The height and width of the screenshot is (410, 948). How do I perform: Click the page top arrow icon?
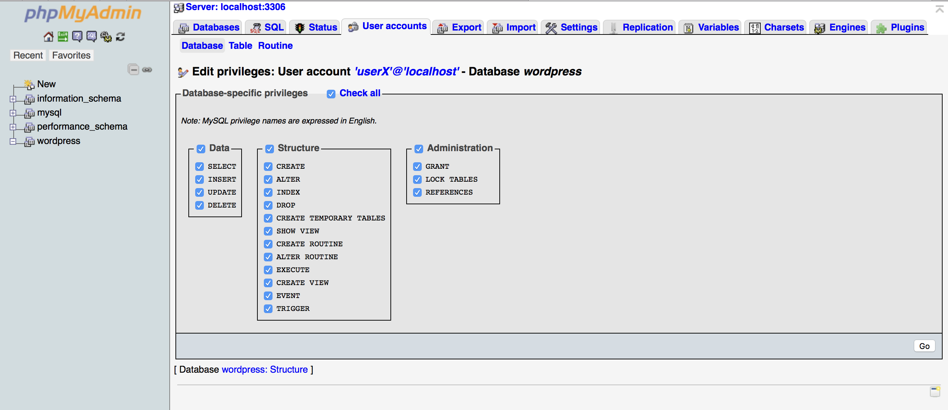(939, 9)
